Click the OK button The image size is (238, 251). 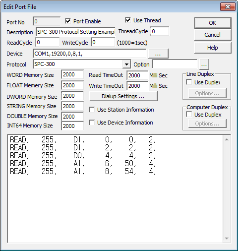pyautogui.click(x=213, y=23)
